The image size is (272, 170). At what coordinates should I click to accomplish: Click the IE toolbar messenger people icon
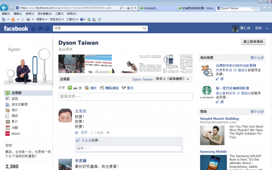(89, 20)
